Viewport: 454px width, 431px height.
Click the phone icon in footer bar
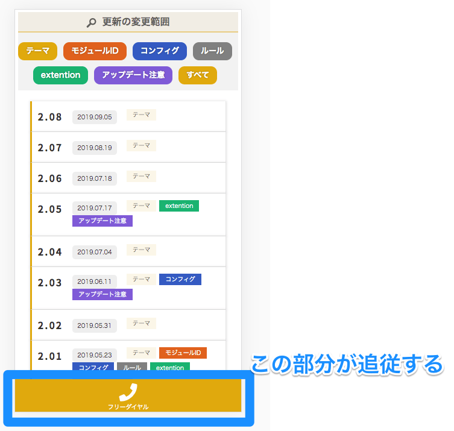[x=128, y=392]
